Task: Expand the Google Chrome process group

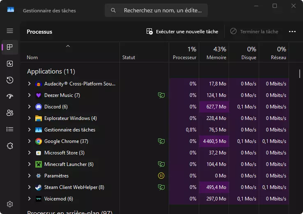Action: coord(29,141)
